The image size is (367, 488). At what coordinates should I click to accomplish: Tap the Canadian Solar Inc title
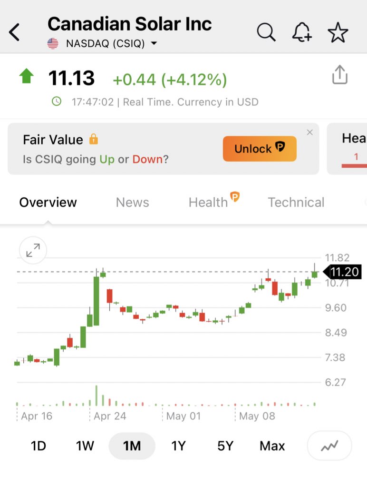pos(129,24)
